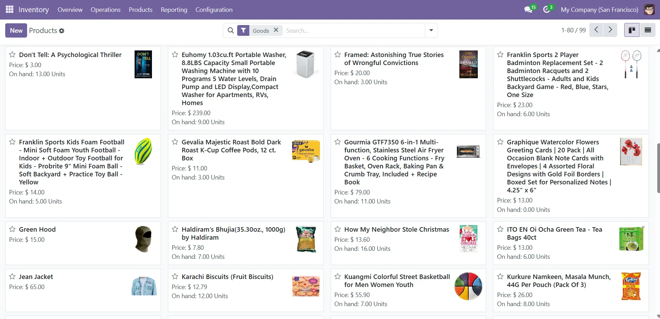Screen dimensions: 660x319
Task: Open the apps grid menu icon
Action: [x=9, y=9]
